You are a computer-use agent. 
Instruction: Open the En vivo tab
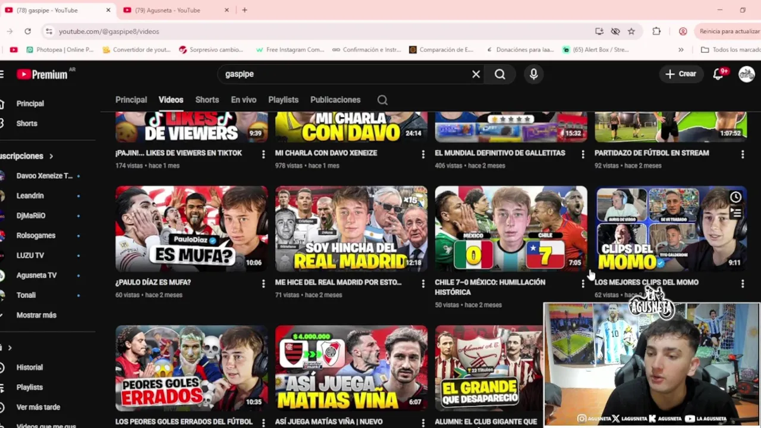click(244, 100)
